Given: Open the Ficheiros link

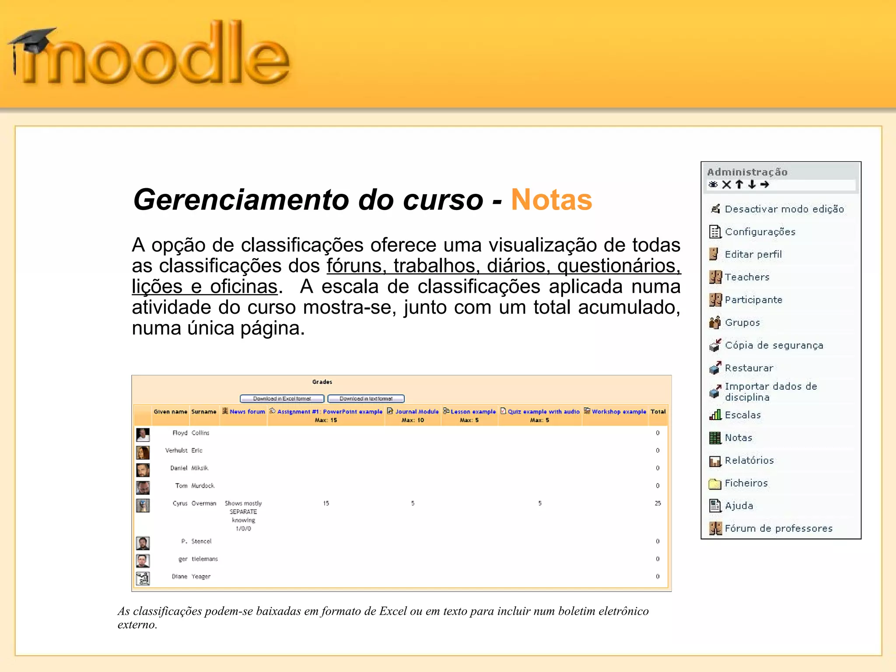Looking at the screenshot, I should (x=746, y=483).
